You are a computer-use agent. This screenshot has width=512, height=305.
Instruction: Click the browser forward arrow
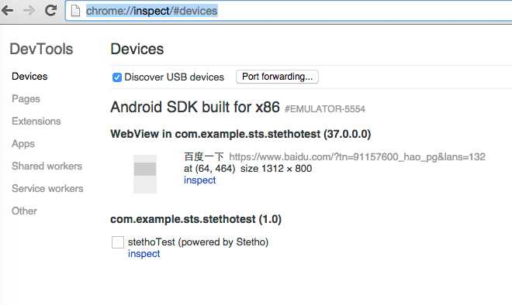(29, 10)
